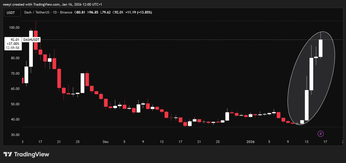
Task: Click the purple lightning bolt icon
Action: point(320,134)
